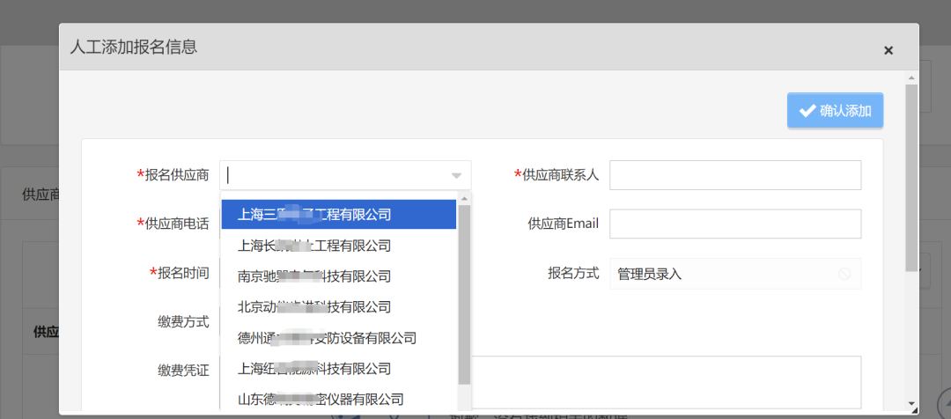Click the disabled 报名方式 管理员录入 field
951x419 pixels.
pyautogui.click(x=722, y=274)
